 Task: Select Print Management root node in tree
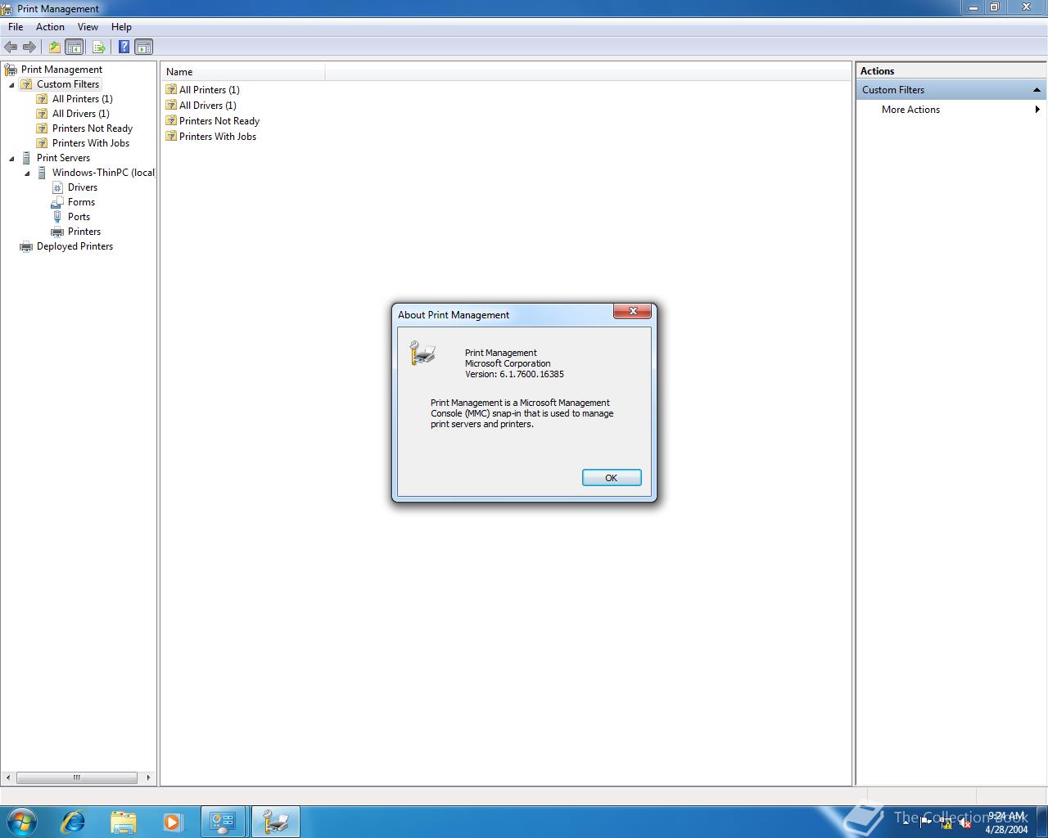[x=61, y=70]
